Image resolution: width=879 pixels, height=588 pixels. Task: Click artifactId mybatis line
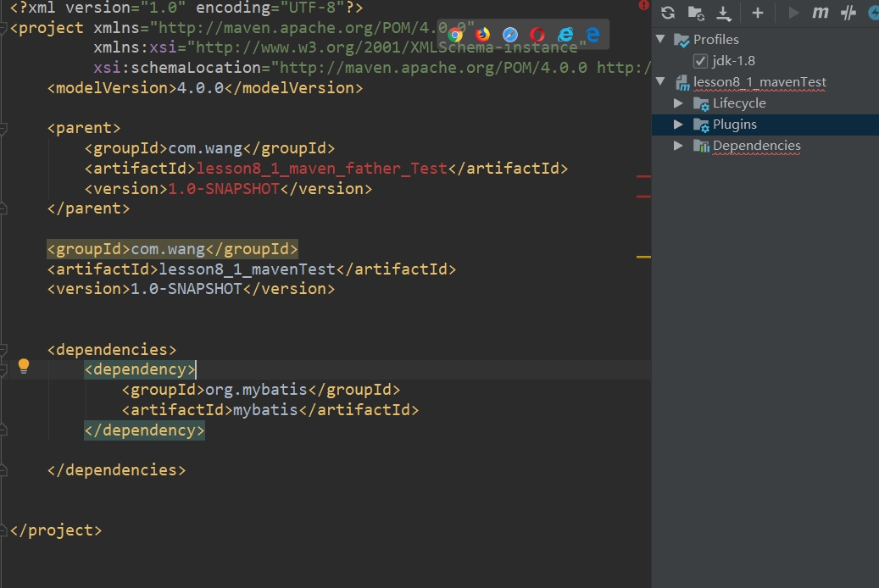(x=270, y=410)
